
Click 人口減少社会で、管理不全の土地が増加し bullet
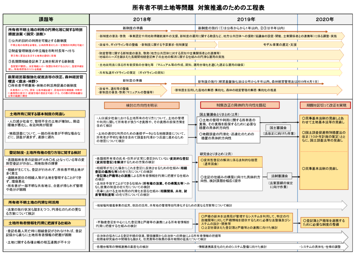43,123
